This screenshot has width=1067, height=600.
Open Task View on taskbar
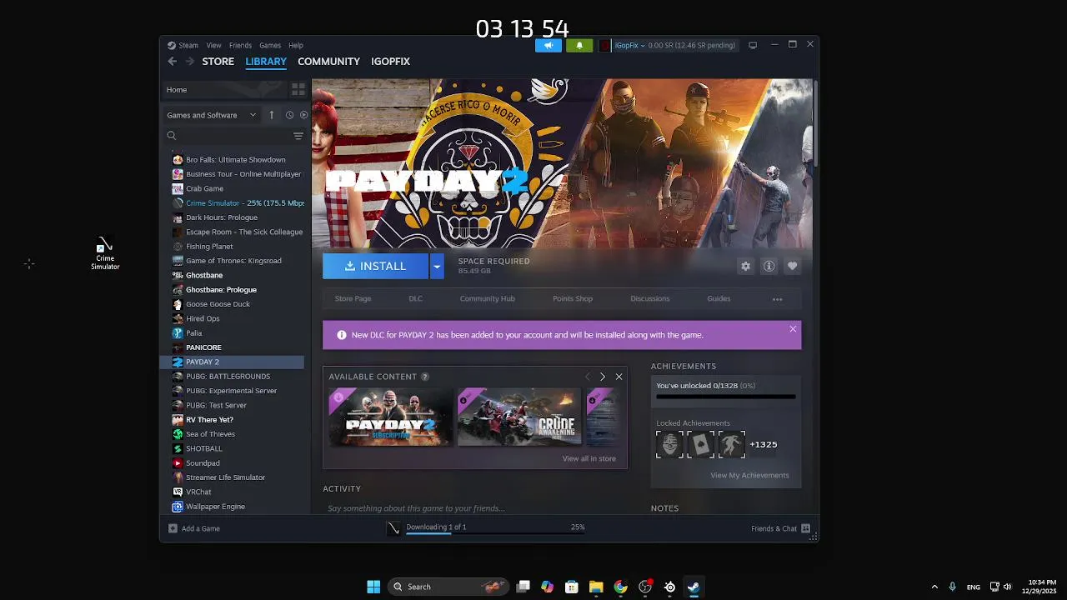[523, 587]
